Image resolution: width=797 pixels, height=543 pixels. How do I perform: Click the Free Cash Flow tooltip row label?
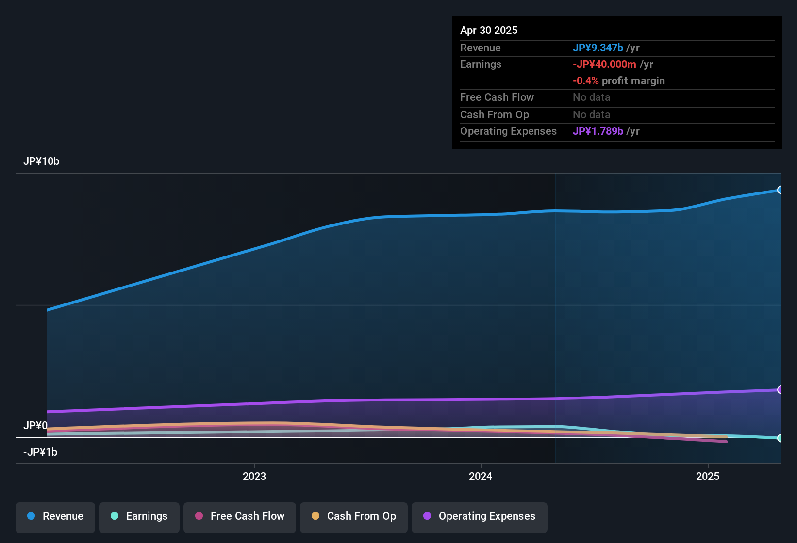tap(497, 97)
